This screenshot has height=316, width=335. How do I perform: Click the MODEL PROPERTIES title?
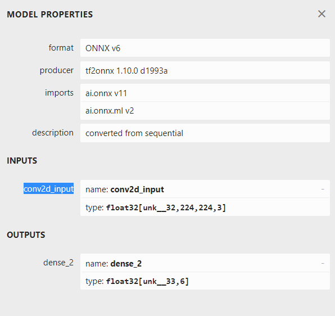point(50,14)
